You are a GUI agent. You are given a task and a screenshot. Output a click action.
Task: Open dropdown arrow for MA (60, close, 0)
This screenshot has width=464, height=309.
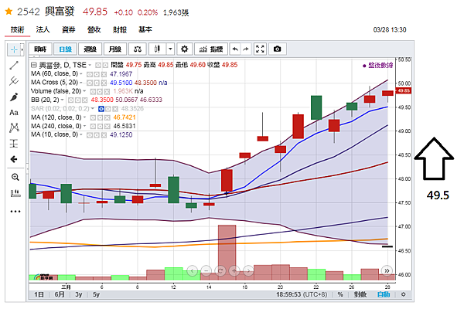coord(81,74)
